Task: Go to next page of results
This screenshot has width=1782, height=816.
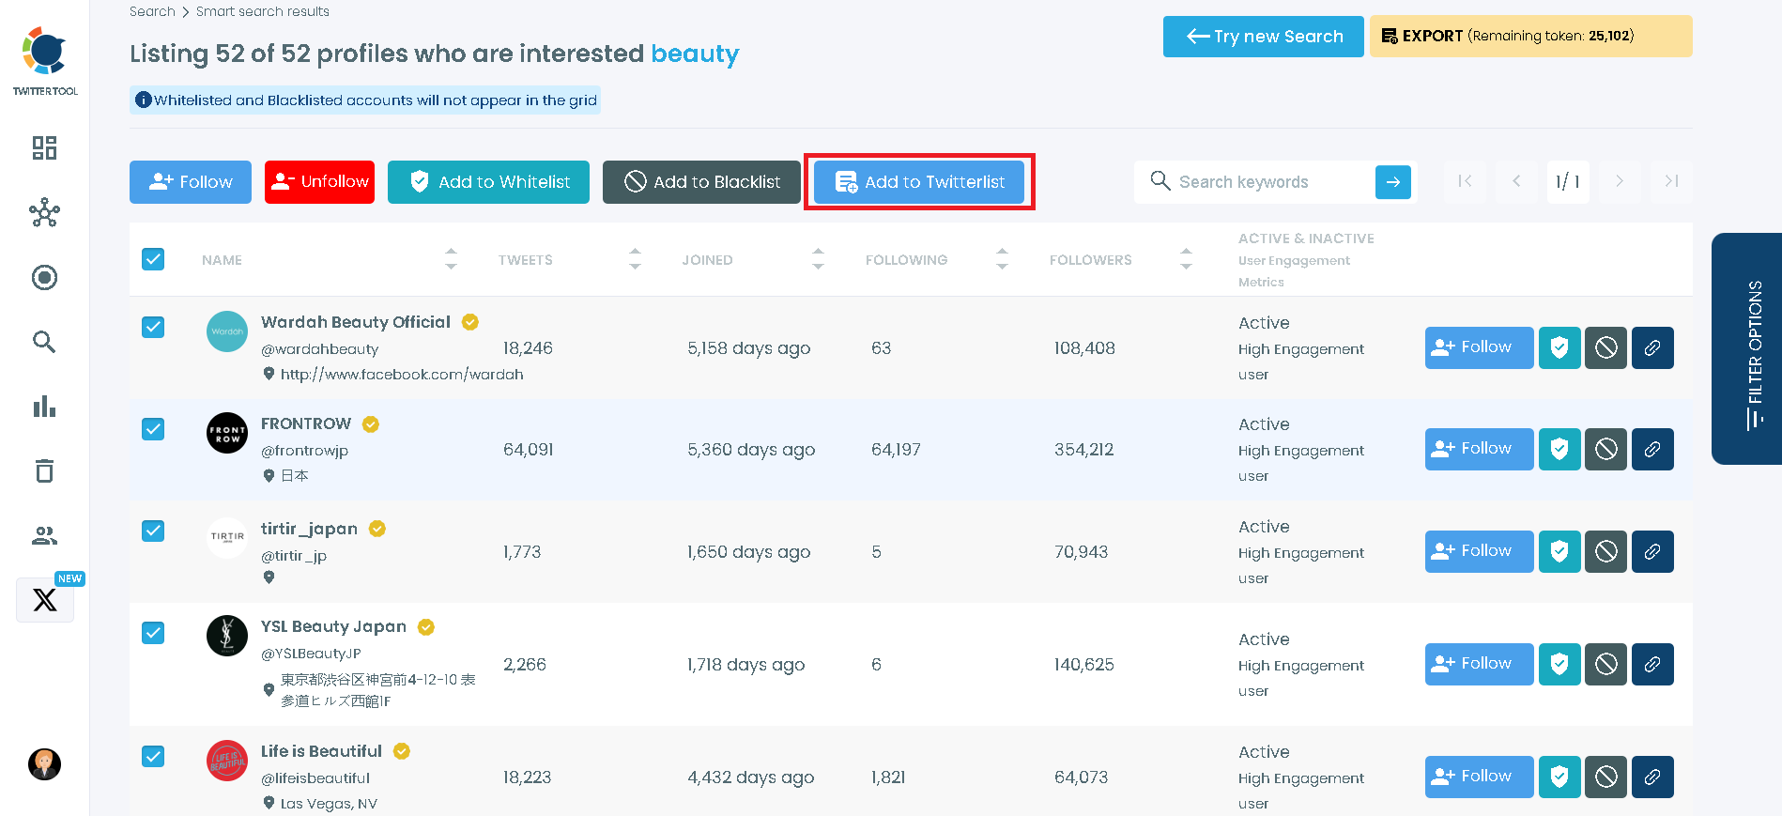Action: click(x=1620, y=181)
